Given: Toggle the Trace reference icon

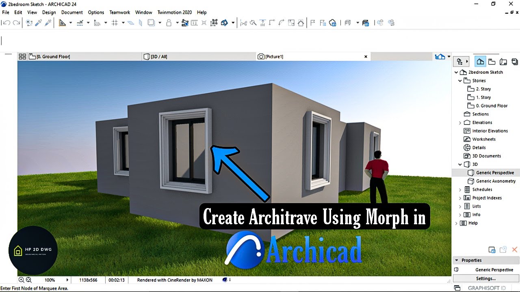Looking at the screenshot, I should coord(152,23).
